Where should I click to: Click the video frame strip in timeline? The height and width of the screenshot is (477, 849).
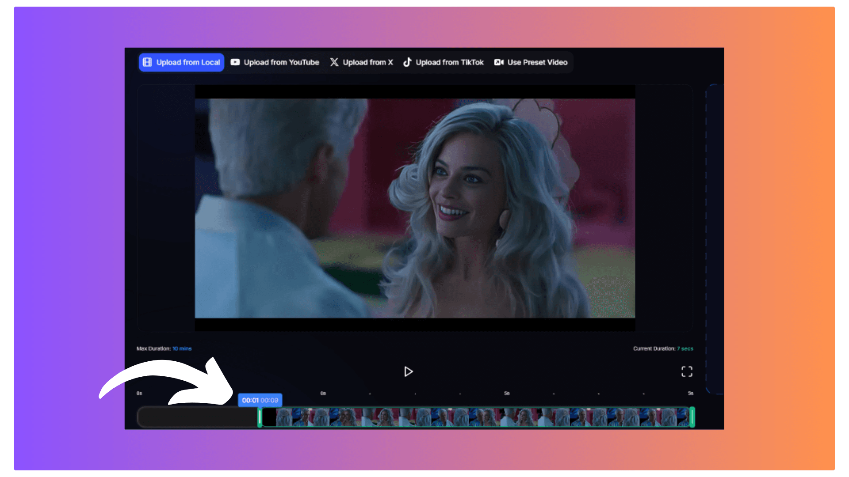pyautogui.click(x=476, y=417)
